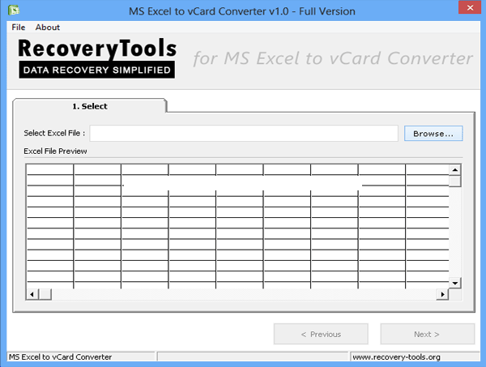Click the Select Excel File path field
Screen dimensions: 486x367
(x=244, y=134)
